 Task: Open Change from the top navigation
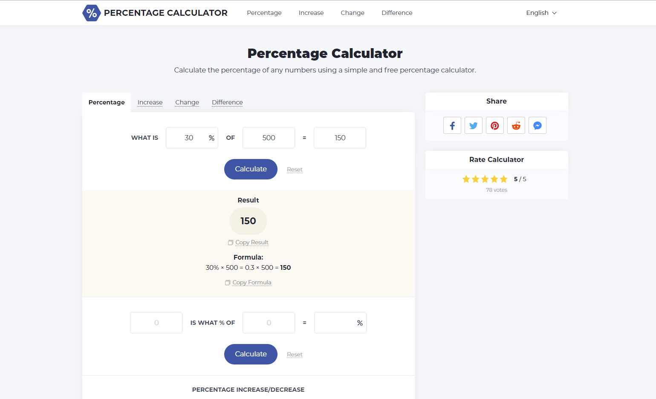pos(352,13)
